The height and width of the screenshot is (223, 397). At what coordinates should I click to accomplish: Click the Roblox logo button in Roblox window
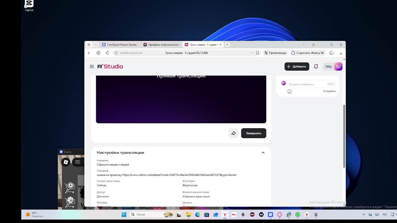coord(66,162)
